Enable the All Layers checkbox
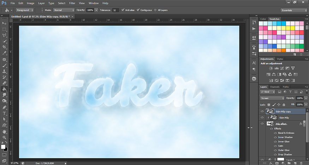The width and height of the screenshot is (309, 165). [x=155, y=10]
